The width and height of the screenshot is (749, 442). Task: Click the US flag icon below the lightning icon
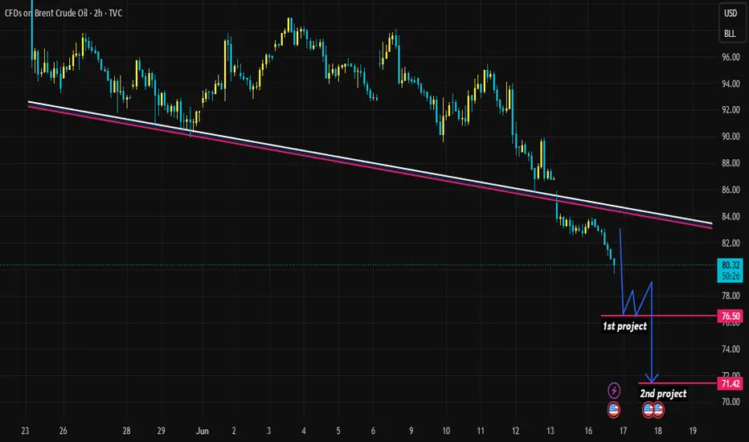point(614,410)
